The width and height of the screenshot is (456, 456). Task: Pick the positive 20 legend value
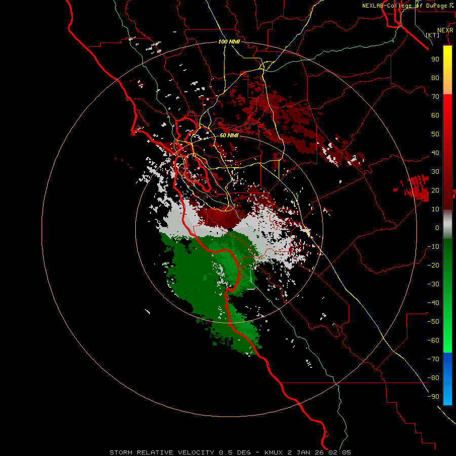pyautogui.click(x=435, y=190)
